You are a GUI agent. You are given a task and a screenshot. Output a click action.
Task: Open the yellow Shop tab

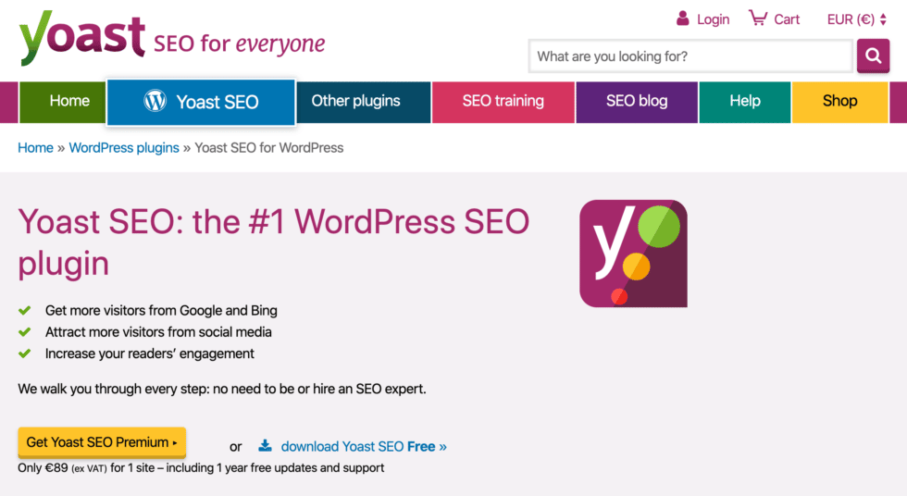click(840, 102)
